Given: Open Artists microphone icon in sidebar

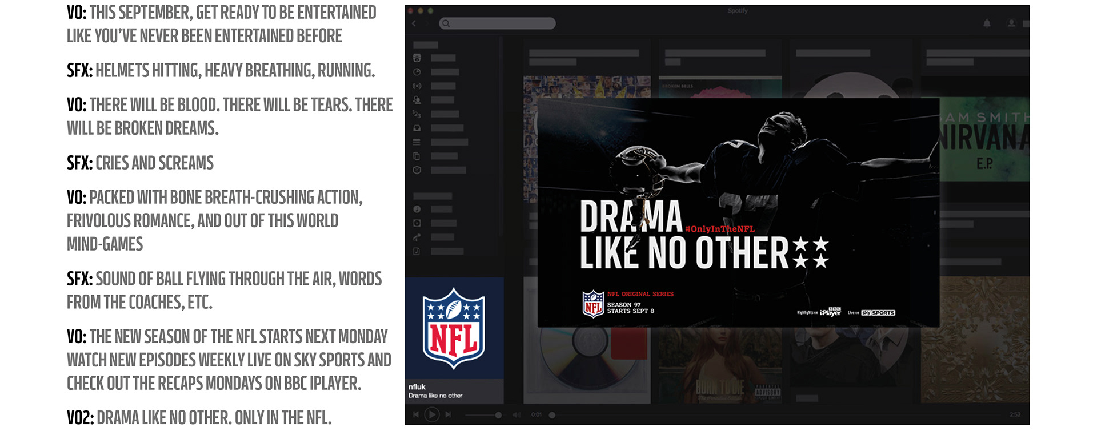Looking at the screenshot, I should (417, 237).
